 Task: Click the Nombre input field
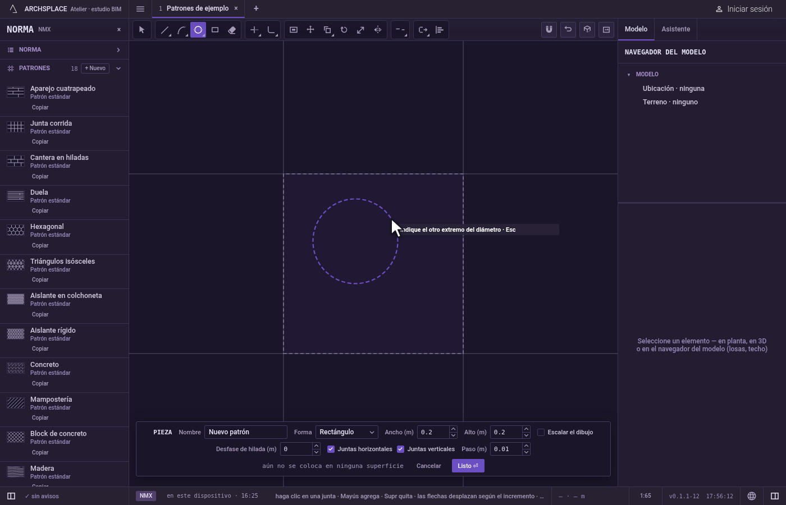pyautogui.click(x=246, y=432)
